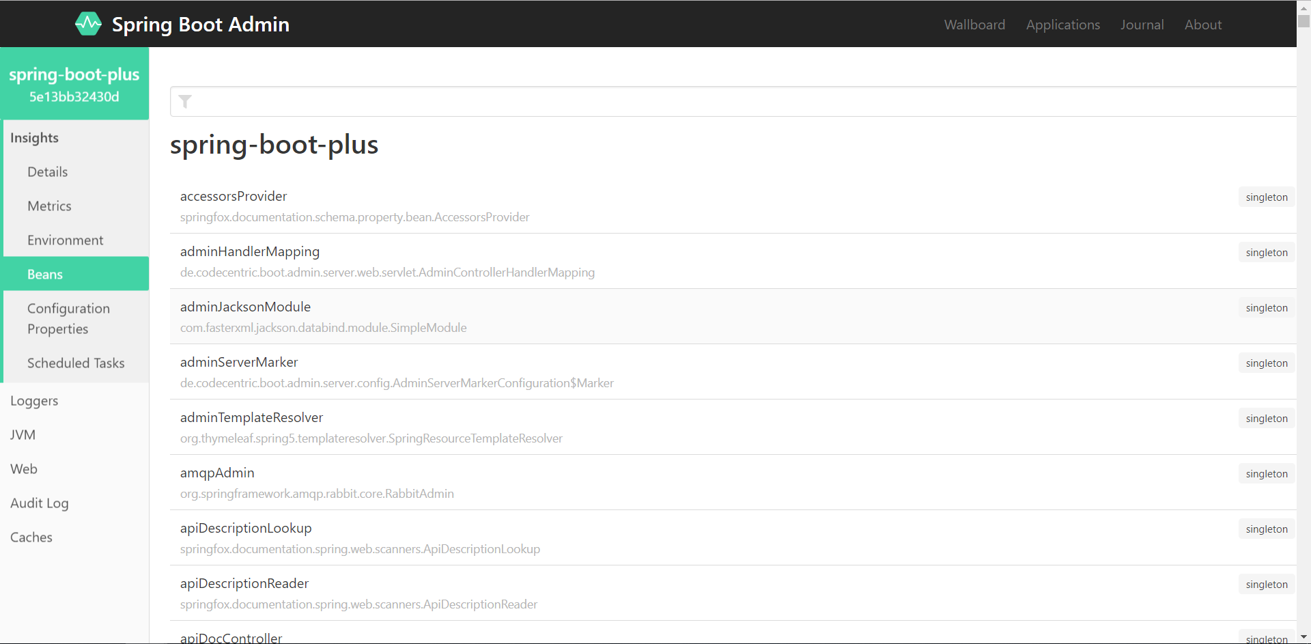Expand the amqpAdmin bean row
1311x644 pixels.
(x=733, y=483)
